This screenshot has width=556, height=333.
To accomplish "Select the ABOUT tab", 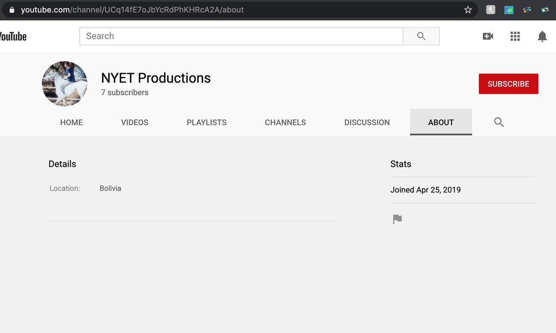I will [441, 122].
